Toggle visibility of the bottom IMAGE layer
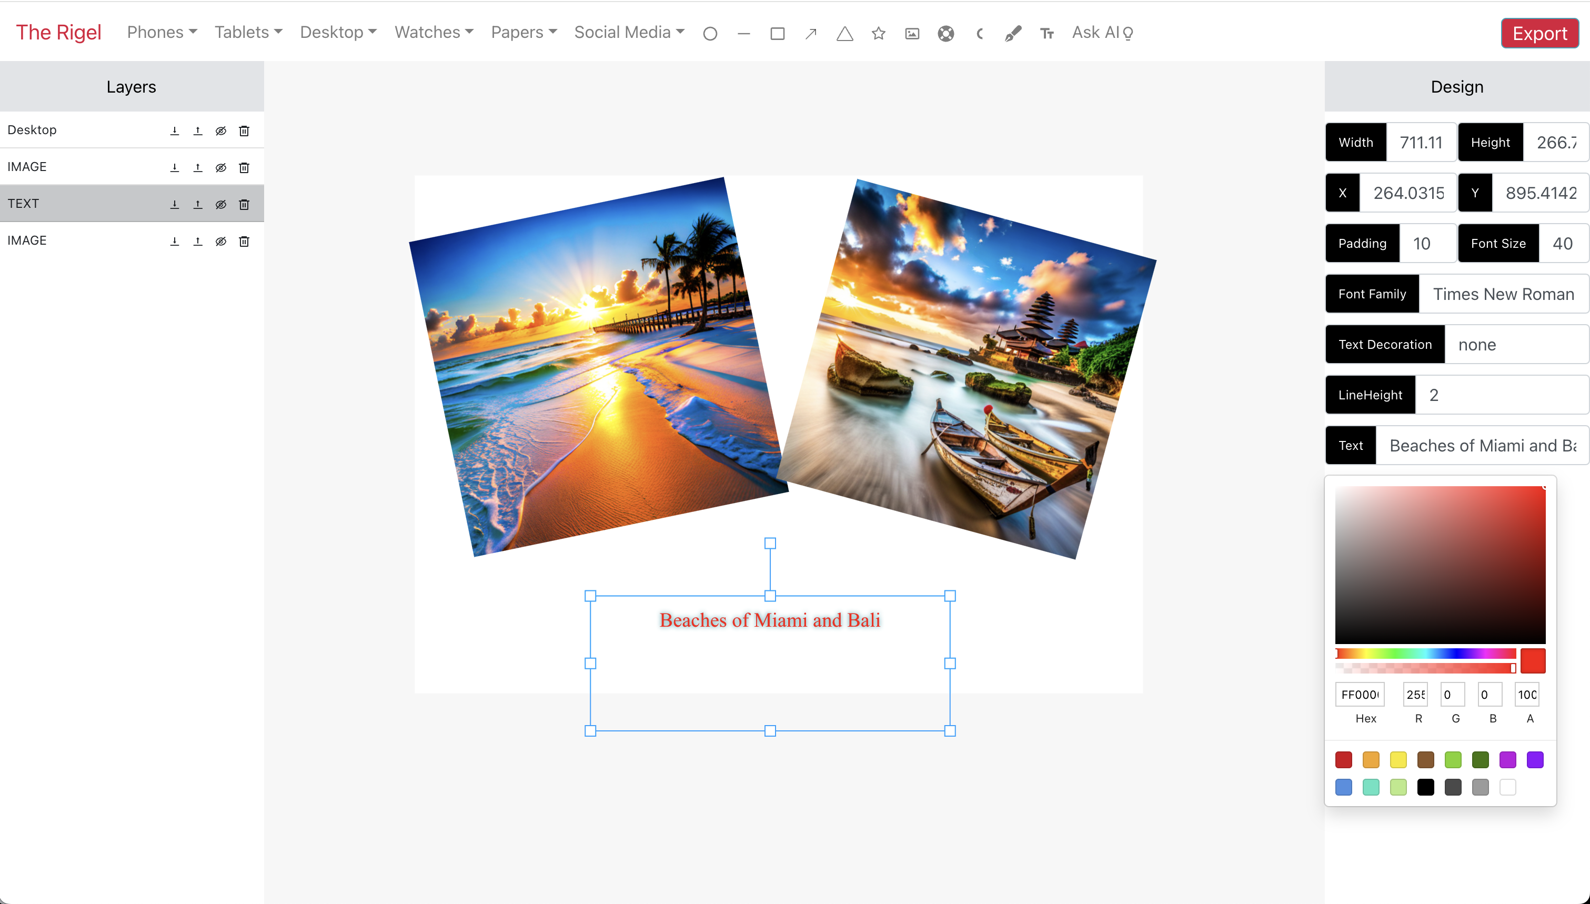 click(x=220, y=242)
